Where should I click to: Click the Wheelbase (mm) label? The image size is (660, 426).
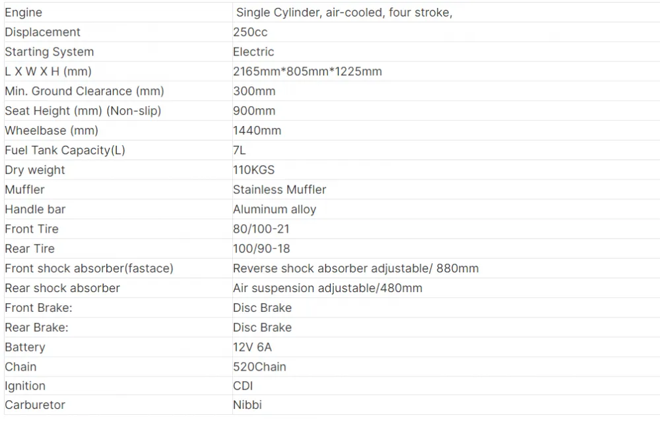(51, 131)
